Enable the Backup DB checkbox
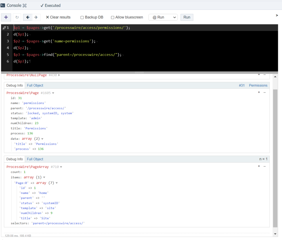Viewport: 282px width, 240px height. point(82,17)
